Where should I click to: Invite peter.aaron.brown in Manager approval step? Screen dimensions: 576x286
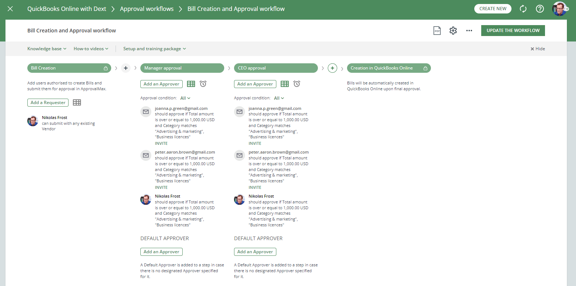tap(161, 188)
